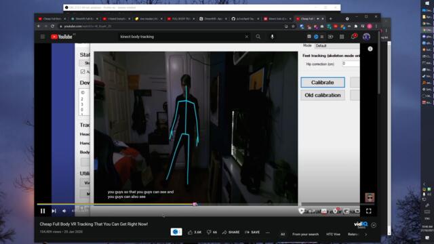Image resolution: width=434 pixels, height=244 pixels.
Task: Switch to miniplayer view
Action: point(347,211)
